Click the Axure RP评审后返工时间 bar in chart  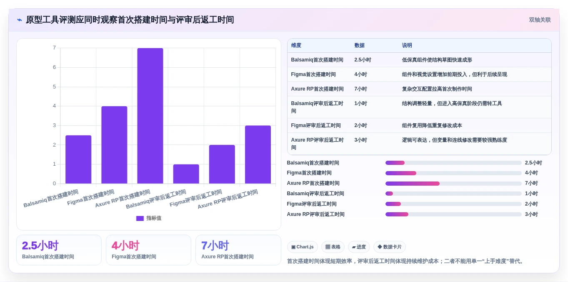258,154
